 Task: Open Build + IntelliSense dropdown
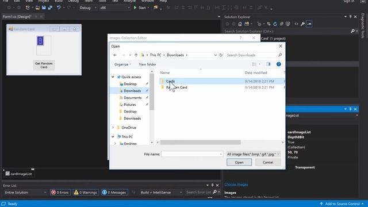[x=161, y=193]
